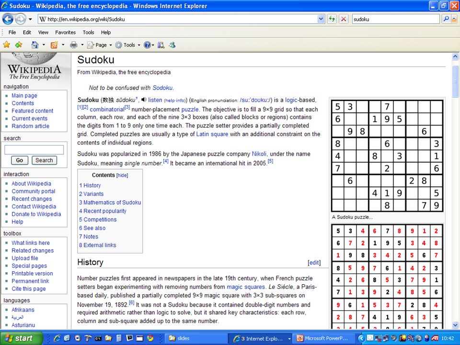Click the page scrollbar down arrow
Image resolution: width=460 pixels, height=345 pixels.
point(455,325)
